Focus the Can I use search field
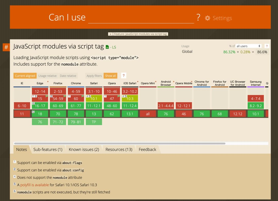Screen dimensions: 278x201 141,18
